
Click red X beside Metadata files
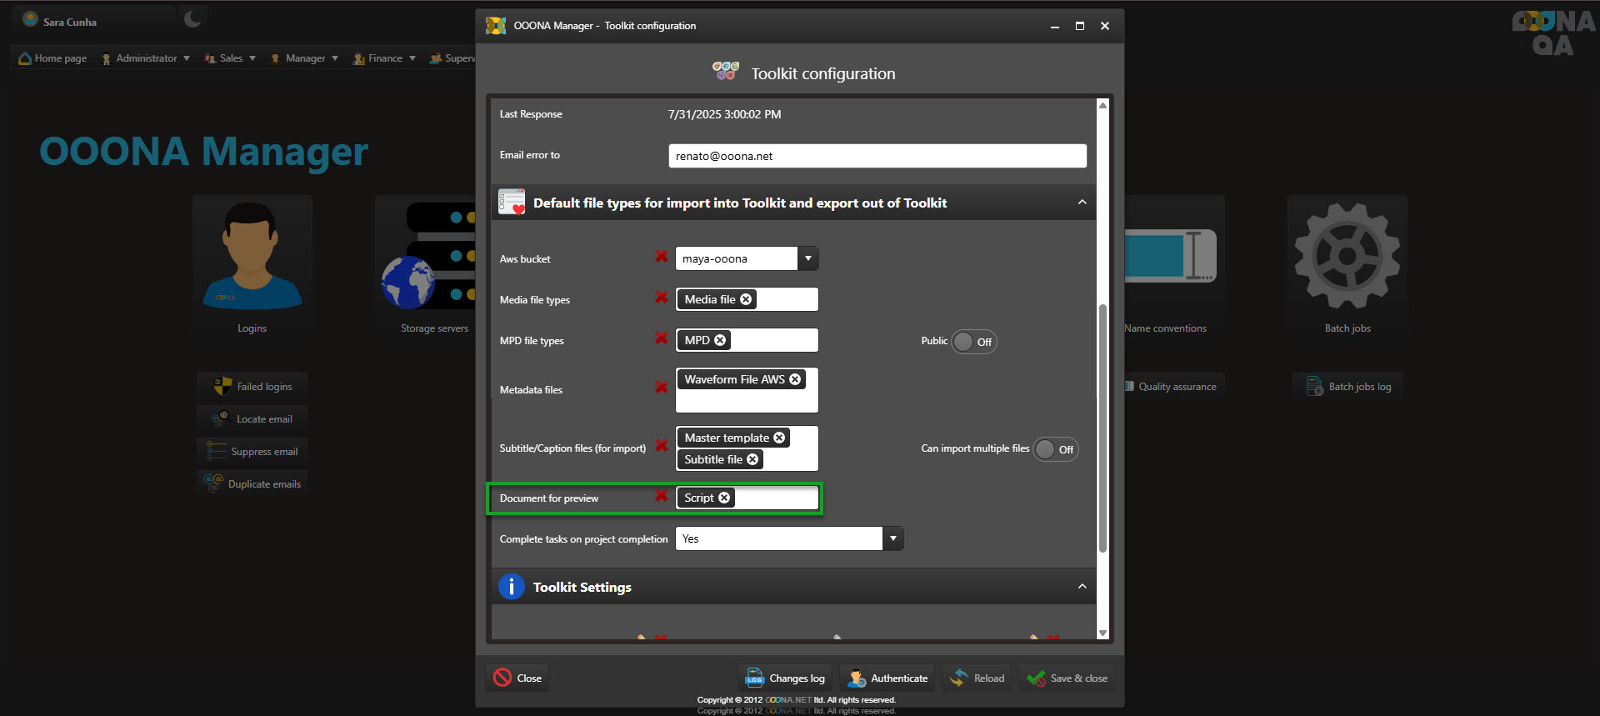click(x=661, y=388)
